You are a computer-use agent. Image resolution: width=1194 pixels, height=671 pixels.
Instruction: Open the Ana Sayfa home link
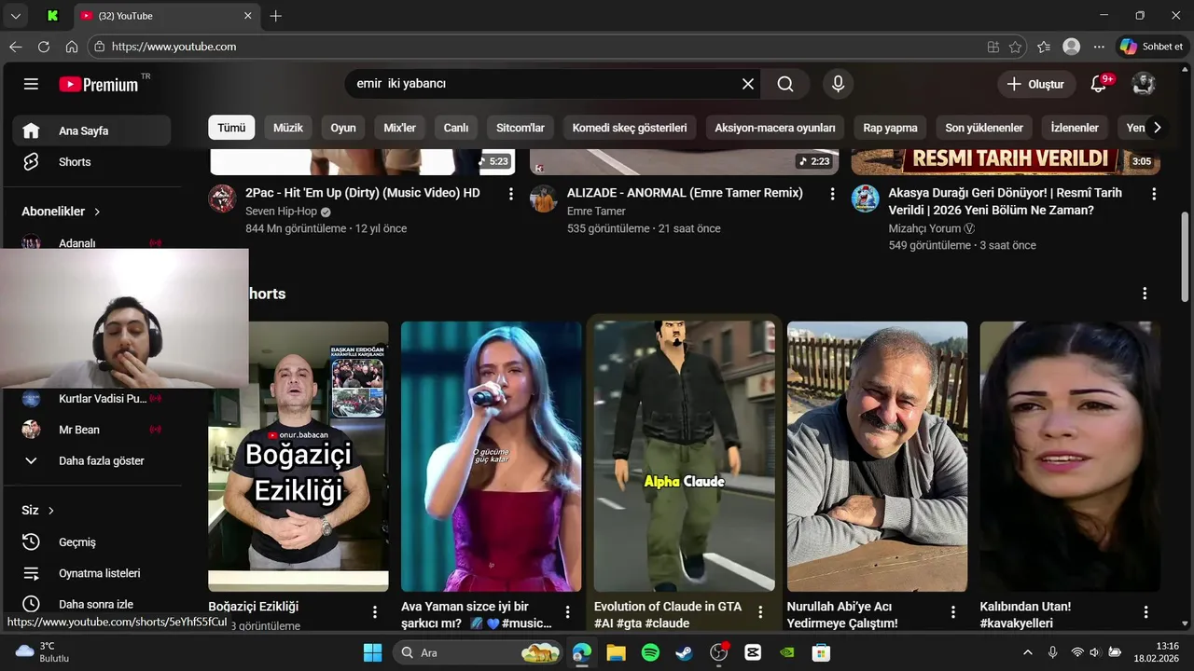91,130
